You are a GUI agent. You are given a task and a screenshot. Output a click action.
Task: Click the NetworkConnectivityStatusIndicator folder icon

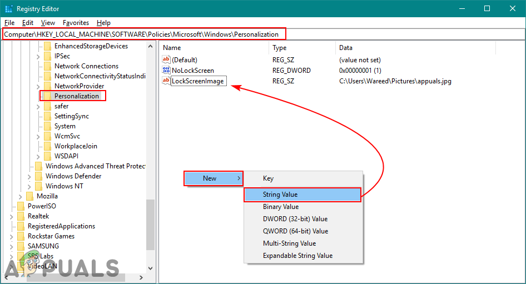click(x=48, y=76)
